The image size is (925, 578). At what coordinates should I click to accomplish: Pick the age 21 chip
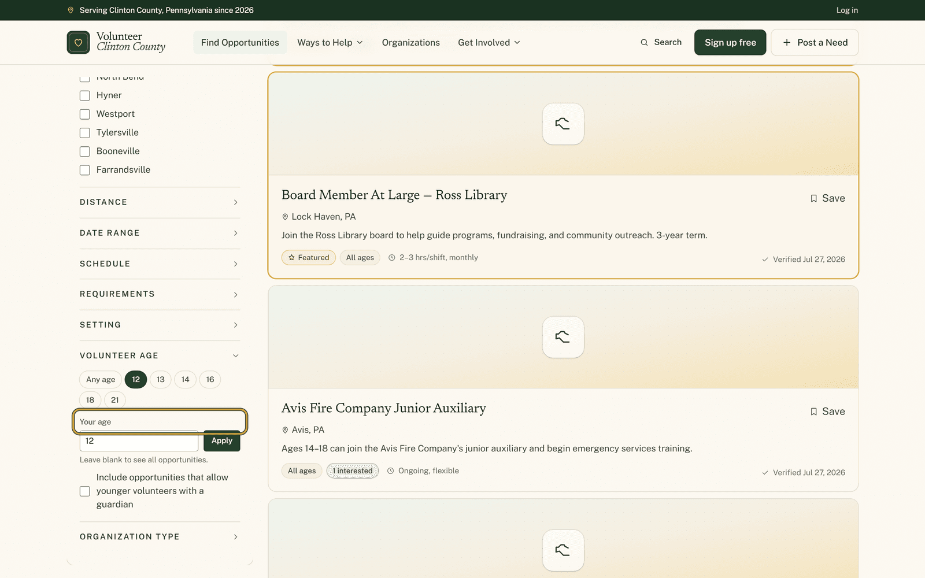pos(115,400)
